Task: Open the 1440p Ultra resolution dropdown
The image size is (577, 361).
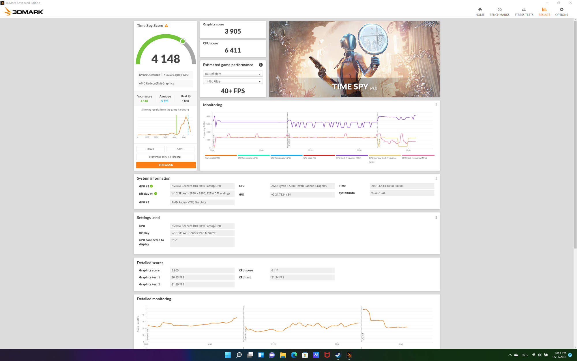Action: tap(233, 81)
